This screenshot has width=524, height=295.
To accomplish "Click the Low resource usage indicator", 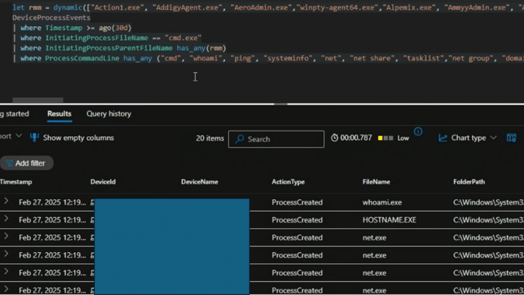I will 394,138.
